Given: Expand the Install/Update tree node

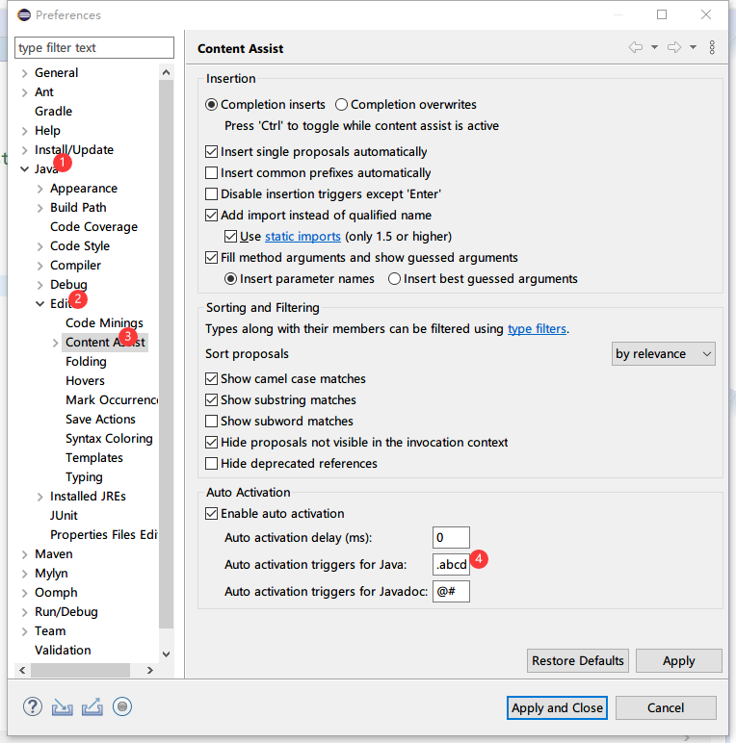Looking at the screenshot, I should pos(25,150).
